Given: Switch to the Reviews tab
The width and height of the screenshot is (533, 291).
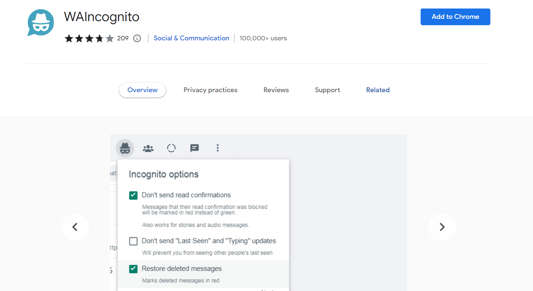Looking at the screenshot, I should (x=276, y=90).
